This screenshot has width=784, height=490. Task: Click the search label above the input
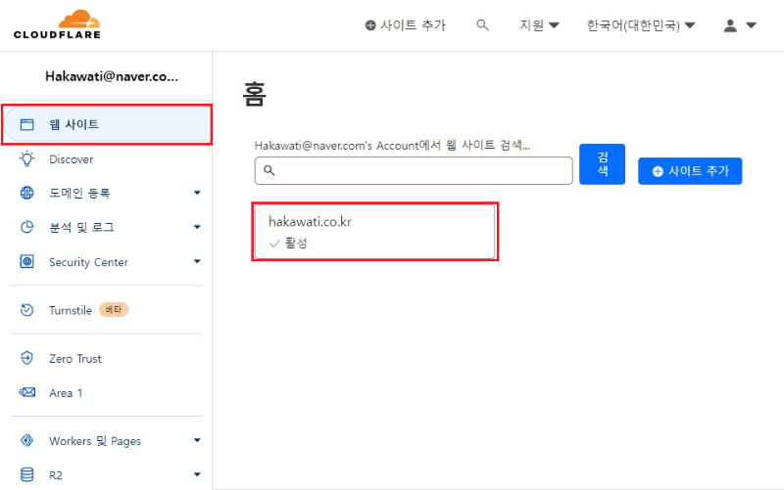[392, 146]
